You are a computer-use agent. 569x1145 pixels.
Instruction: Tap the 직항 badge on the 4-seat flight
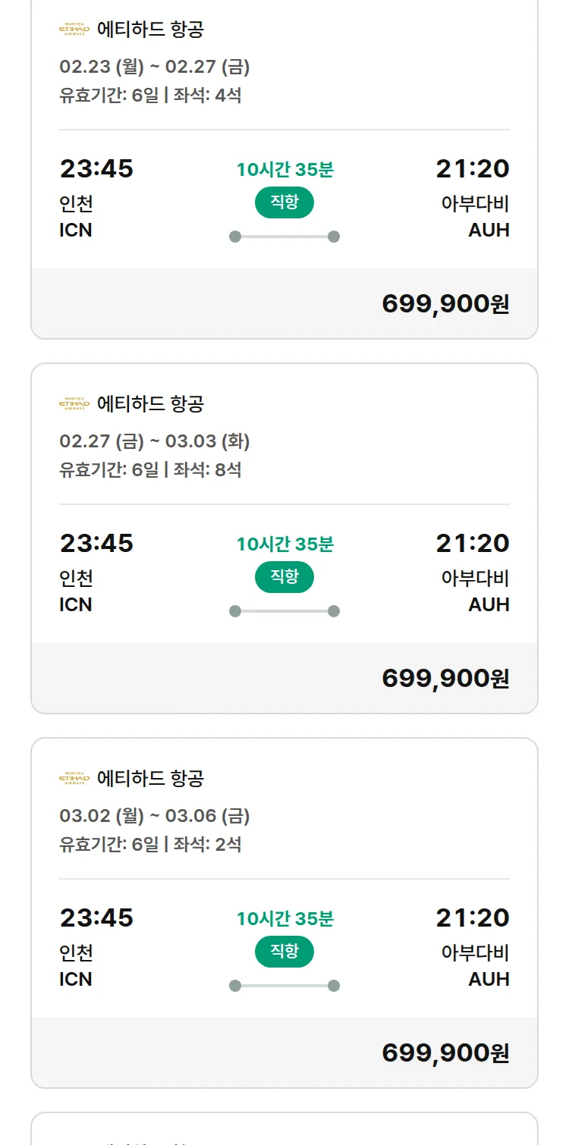284,202
